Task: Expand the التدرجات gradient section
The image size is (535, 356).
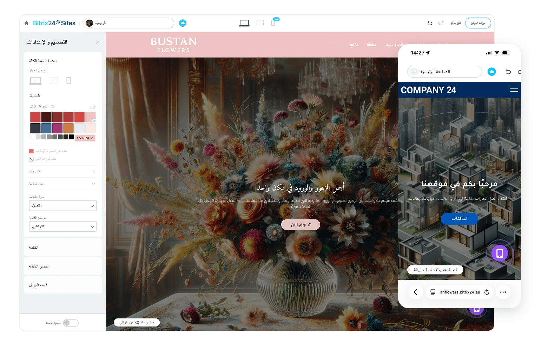Action: click(62, 171)
